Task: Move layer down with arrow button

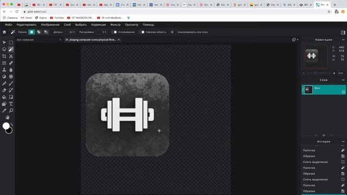Action: click(331, 135)
